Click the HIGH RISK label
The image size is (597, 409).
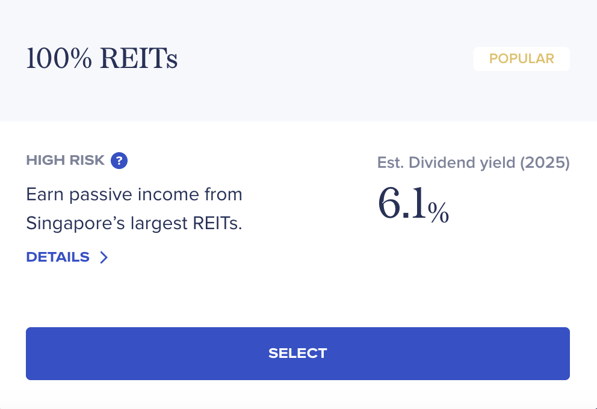tap(66, 160)
